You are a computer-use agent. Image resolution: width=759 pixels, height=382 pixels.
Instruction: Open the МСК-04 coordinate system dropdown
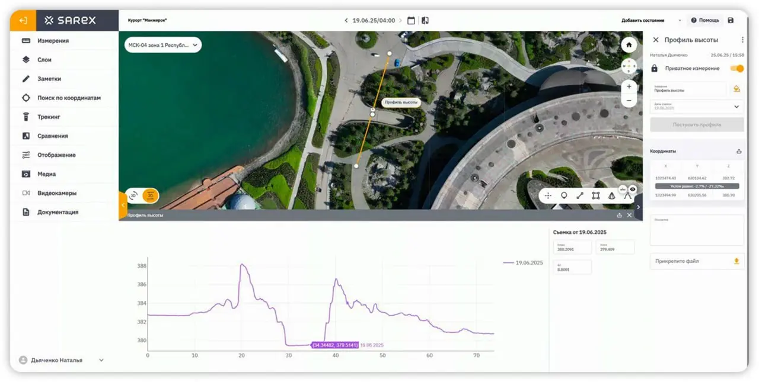(x=163, y=45)
